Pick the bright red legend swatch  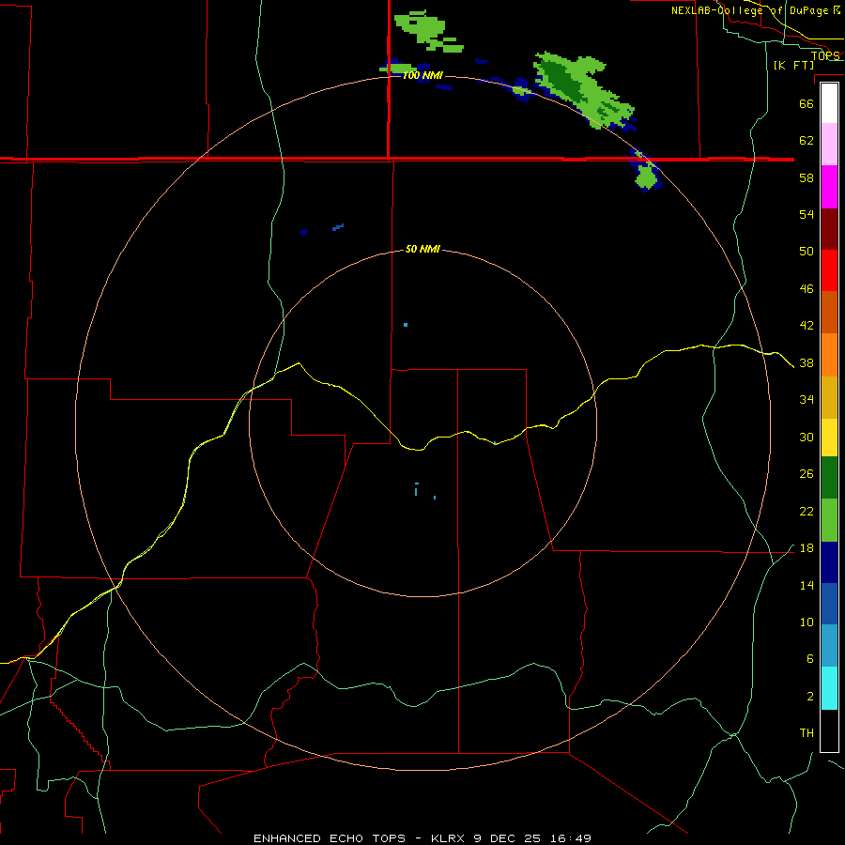[x=829, y=270]
